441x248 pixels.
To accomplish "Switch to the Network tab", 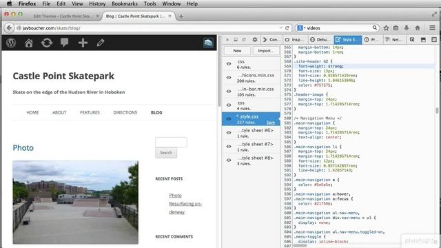I will (x=394, y=40).
